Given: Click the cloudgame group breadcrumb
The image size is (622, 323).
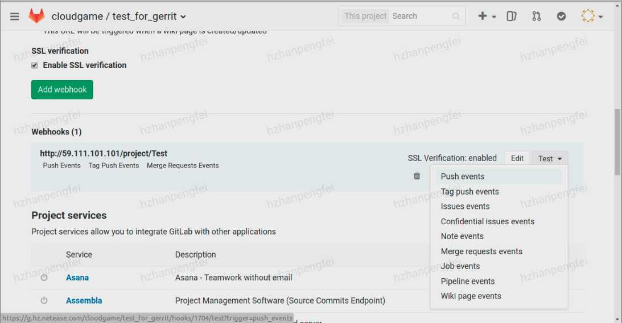Looking at the screenshot, I should tap(77, 16).
